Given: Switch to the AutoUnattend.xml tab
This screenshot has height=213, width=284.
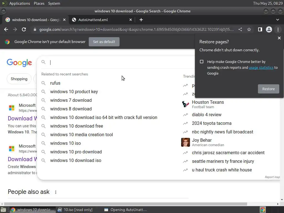Looking at the screenshot, I should pos(102,20).
